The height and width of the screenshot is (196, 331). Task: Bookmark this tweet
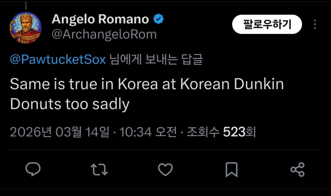(231, 170)
